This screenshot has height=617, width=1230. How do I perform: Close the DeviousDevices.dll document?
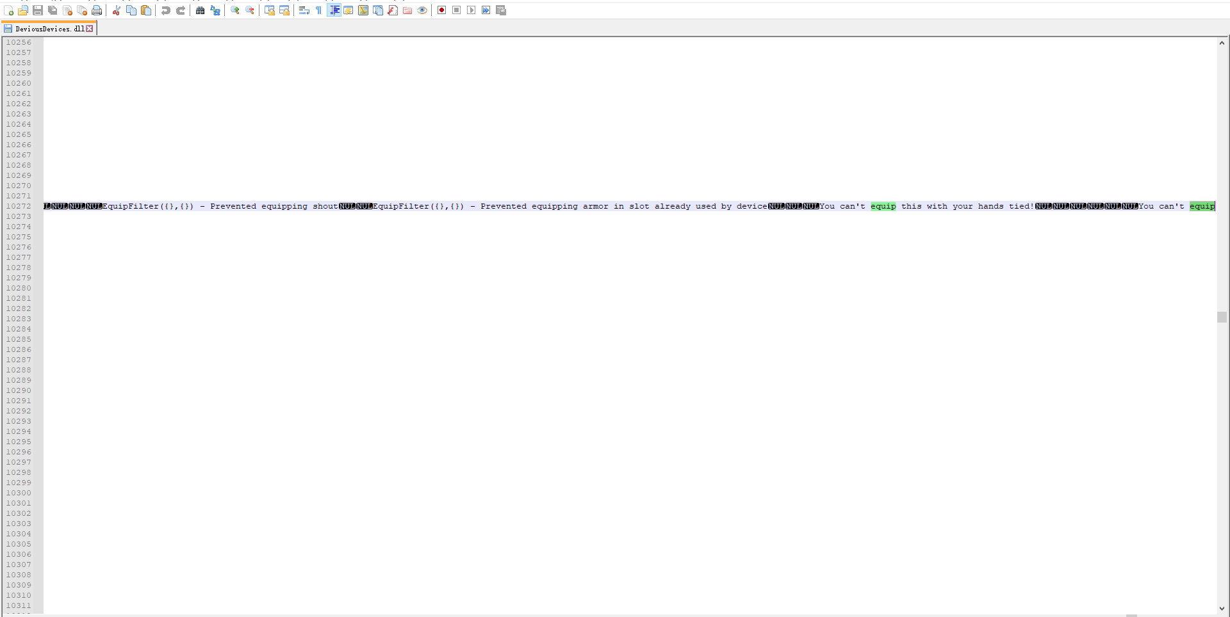[x=90, y=28]
